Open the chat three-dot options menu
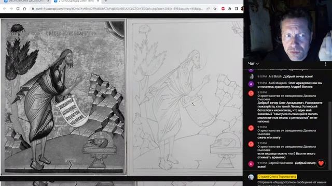Viewport: 332px width, 186px height. [325, 64]
